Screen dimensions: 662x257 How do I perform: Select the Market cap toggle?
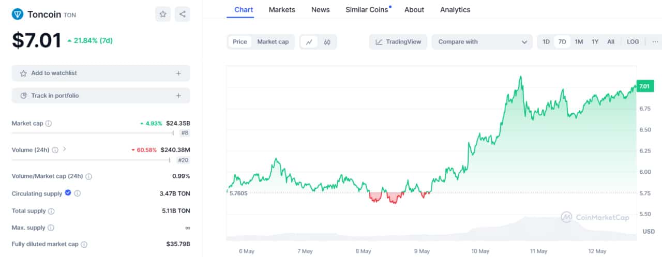click(x=273, y=42)
